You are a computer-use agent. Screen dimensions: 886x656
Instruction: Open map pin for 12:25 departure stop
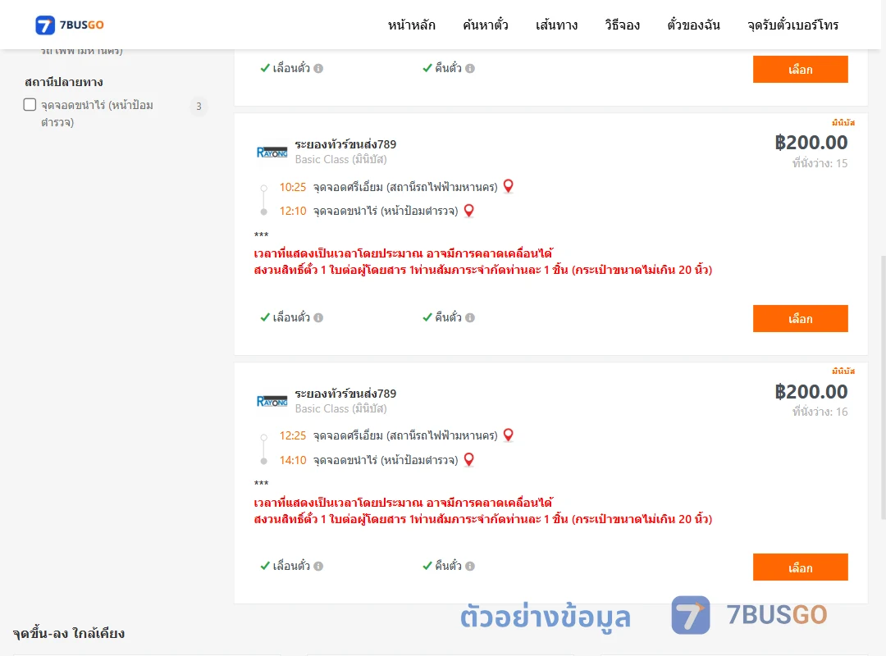[x=508, y=435]
